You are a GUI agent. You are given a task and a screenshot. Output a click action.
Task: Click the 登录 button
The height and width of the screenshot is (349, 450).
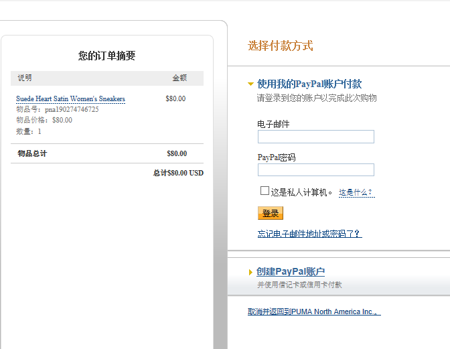click(271, 213)
